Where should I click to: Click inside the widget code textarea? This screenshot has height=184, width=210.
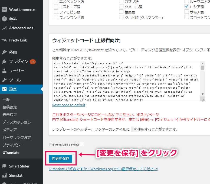coord(126,81)
